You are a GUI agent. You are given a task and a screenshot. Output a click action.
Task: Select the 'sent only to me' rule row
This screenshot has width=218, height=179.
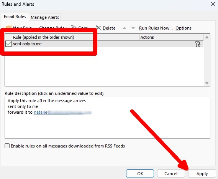click(104, 44)
